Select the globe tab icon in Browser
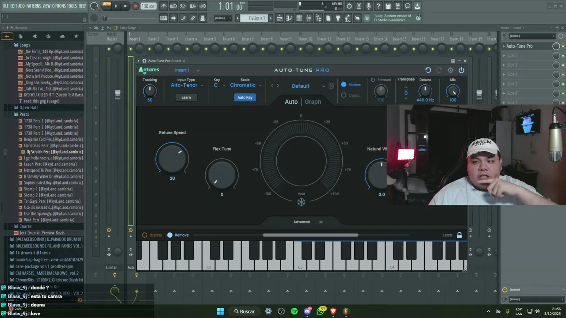 point(48,36)
